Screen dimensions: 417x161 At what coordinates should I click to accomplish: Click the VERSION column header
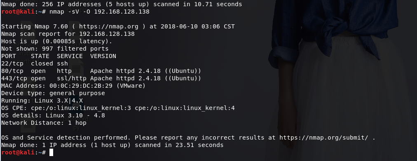pos(103,56)
